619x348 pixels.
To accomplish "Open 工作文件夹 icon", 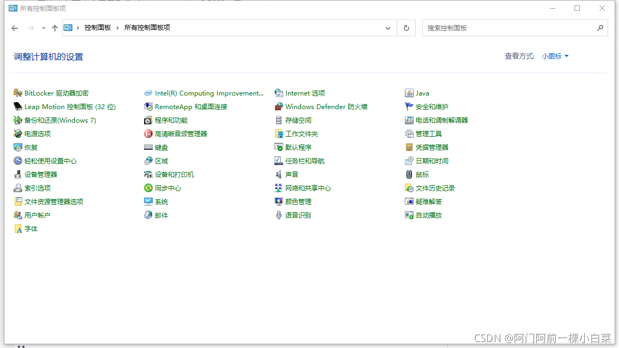I will click(x=279, y=134).
